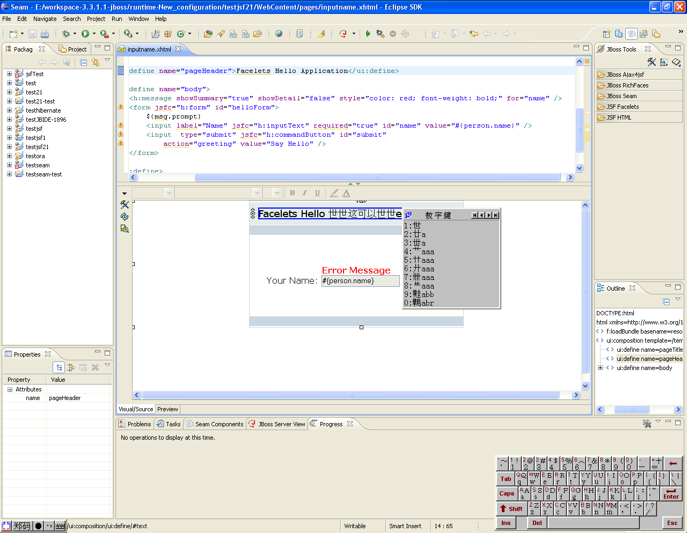Click the Debug bug icon in toolbar
This screenshot has height=533, width=687.
pyautogui.click(x=66, y=34)
